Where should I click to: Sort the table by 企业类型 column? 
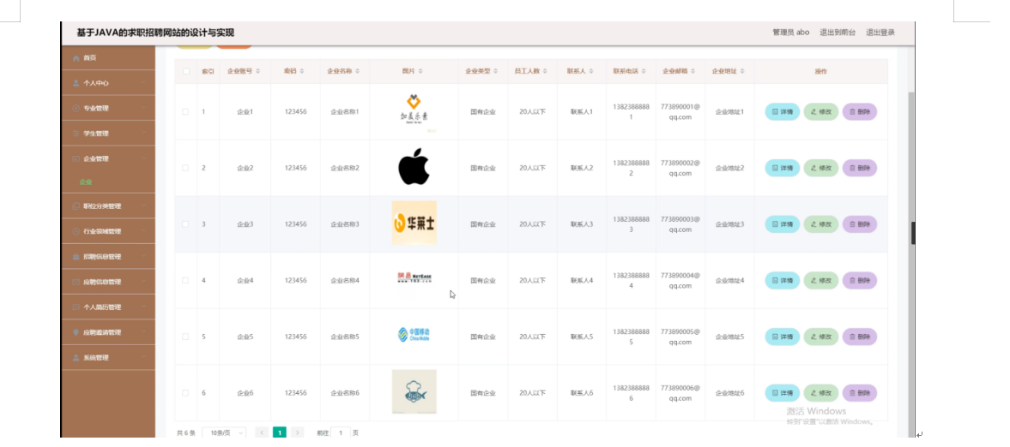click(x=496, y=71)
